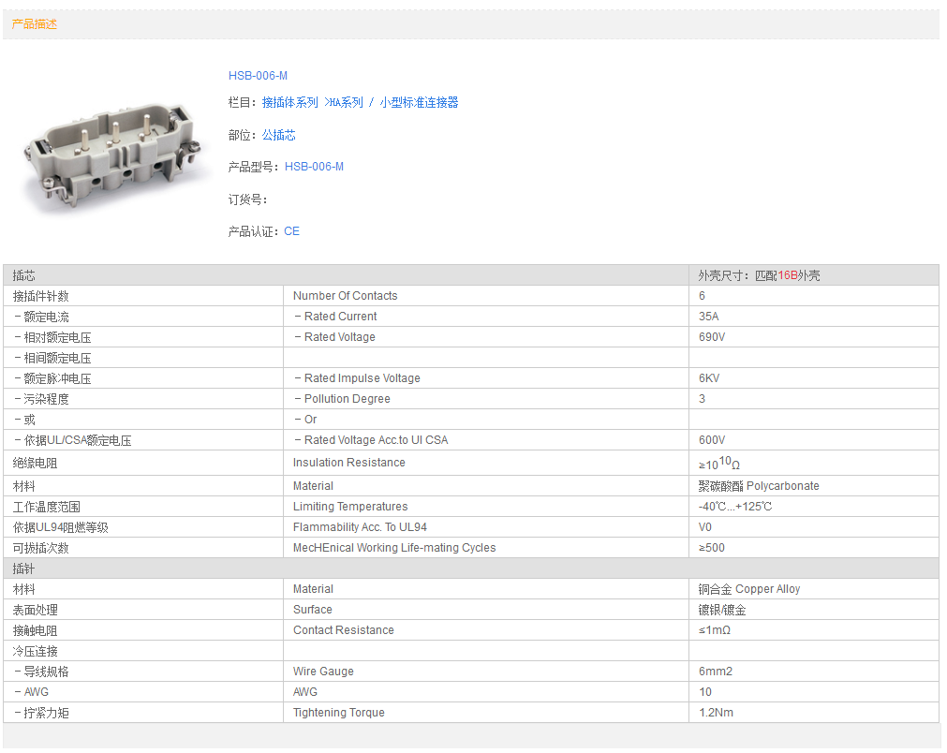Click the red 16B shell size text
The height and width of the screenshot is (753, 947).
788,276
